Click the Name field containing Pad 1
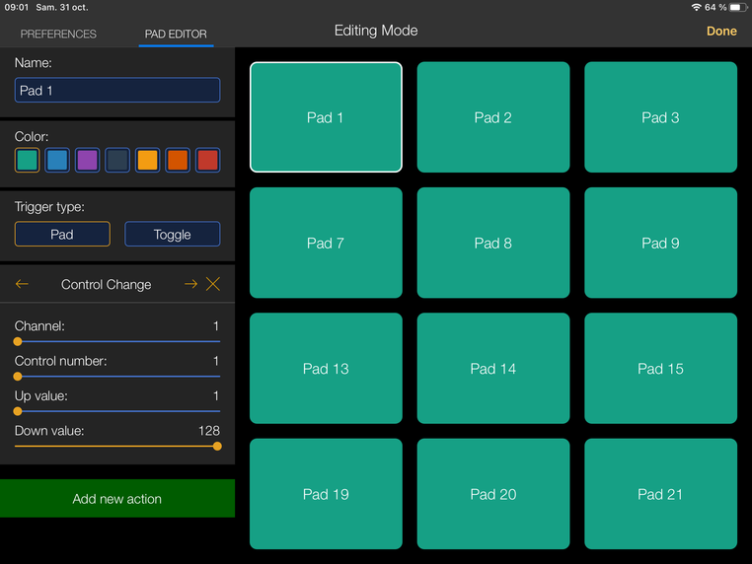This screenshot has height=564, width=752. pos(117,91)
